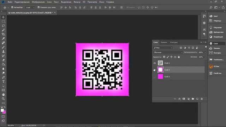Open the Обычные blend mode dropdown

pos(168,52)
